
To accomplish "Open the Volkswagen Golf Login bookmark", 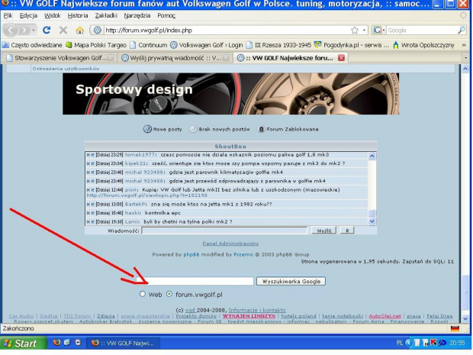I will 206,45.
